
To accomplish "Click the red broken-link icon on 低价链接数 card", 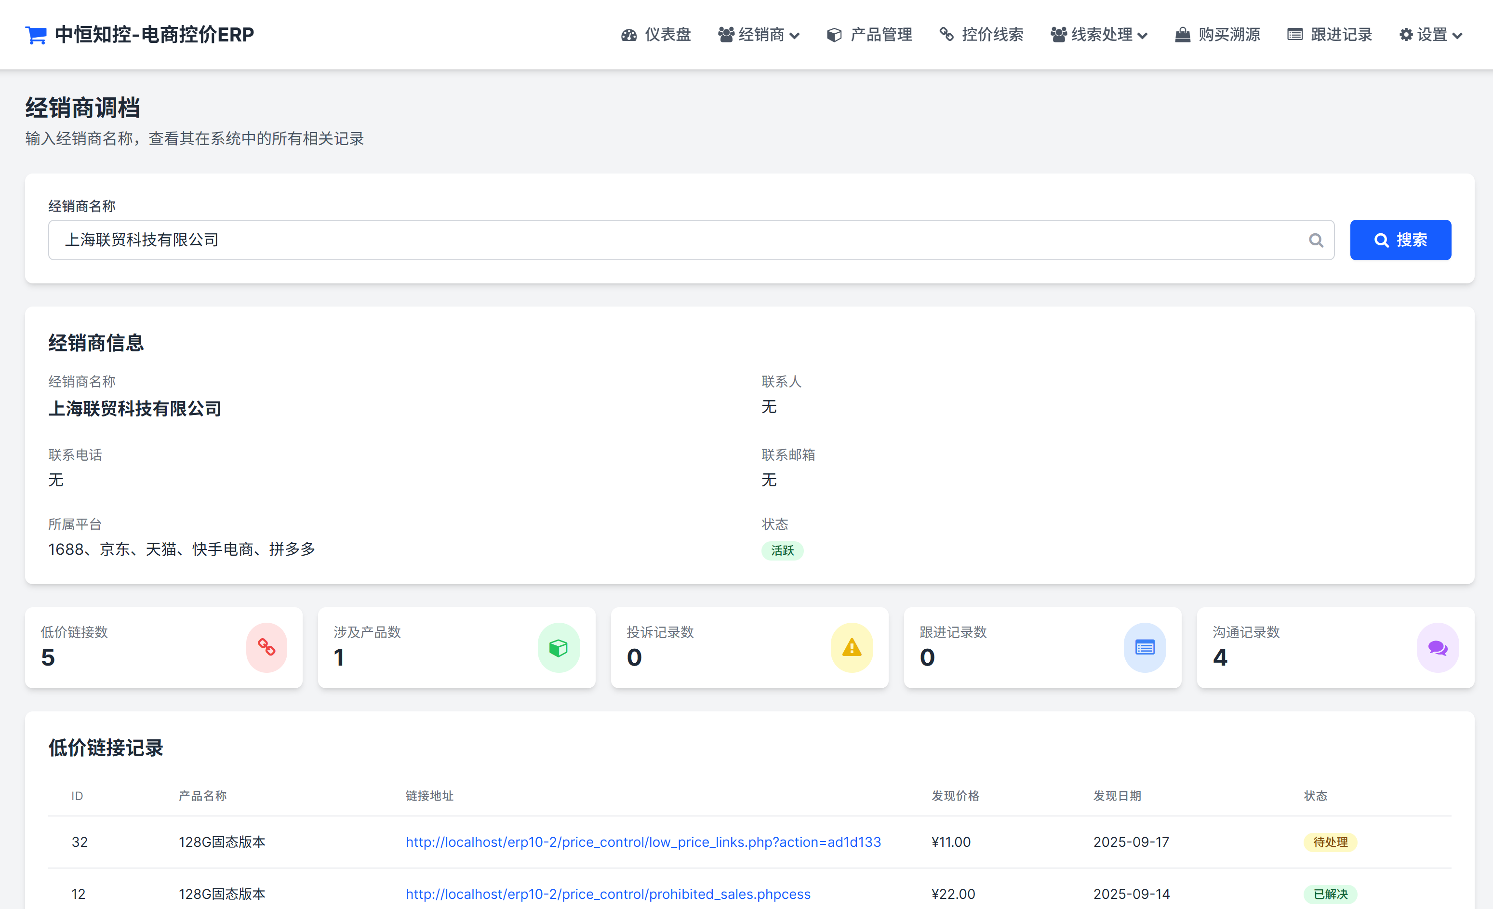I will [x=266, y=647].
